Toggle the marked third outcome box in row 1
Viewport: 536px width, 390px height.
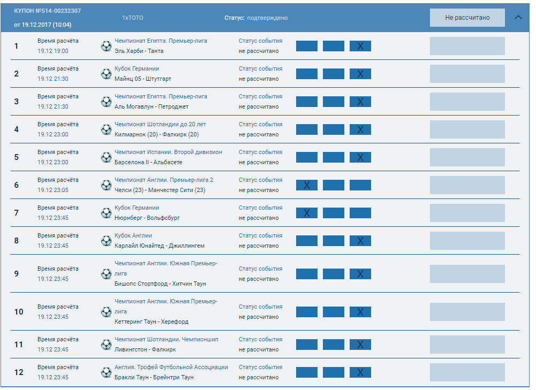pyautogui.click(x=360, y=46)
